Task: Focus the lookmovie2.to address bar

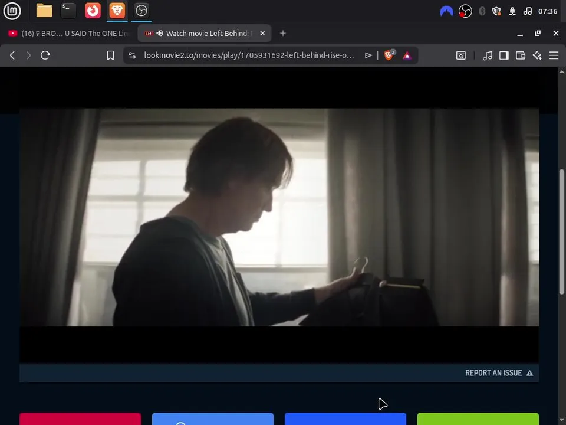Action: point(249,55)
